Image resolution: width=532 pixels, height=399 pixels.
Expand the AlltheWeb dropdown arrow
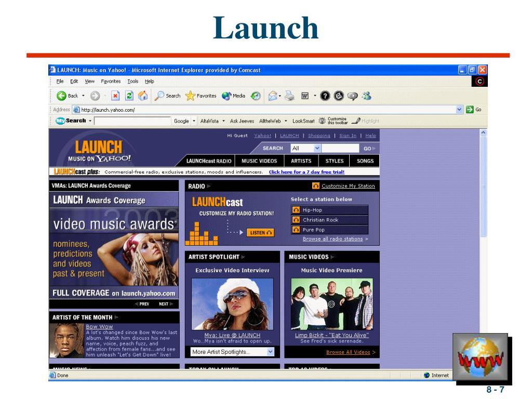(x=286, y=121)
